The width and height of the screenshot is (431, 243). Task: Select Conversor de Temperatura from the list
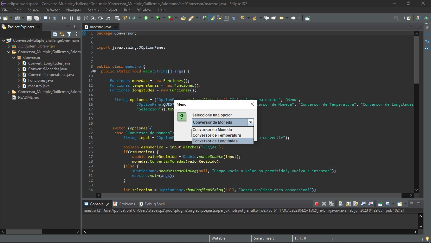coord(217,135)
